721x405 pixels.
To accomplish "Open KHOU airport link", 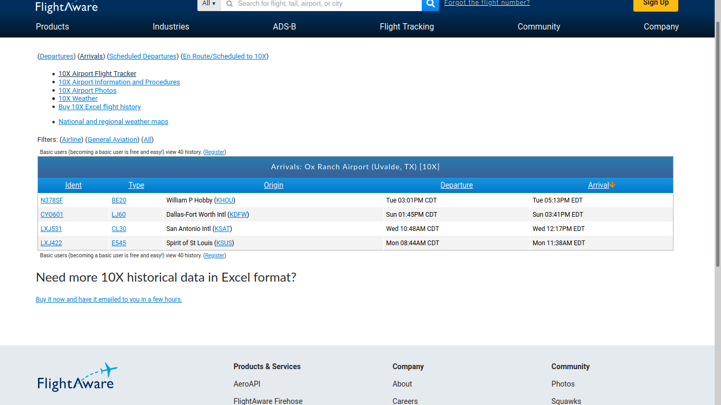I will (x=225, y=200).
